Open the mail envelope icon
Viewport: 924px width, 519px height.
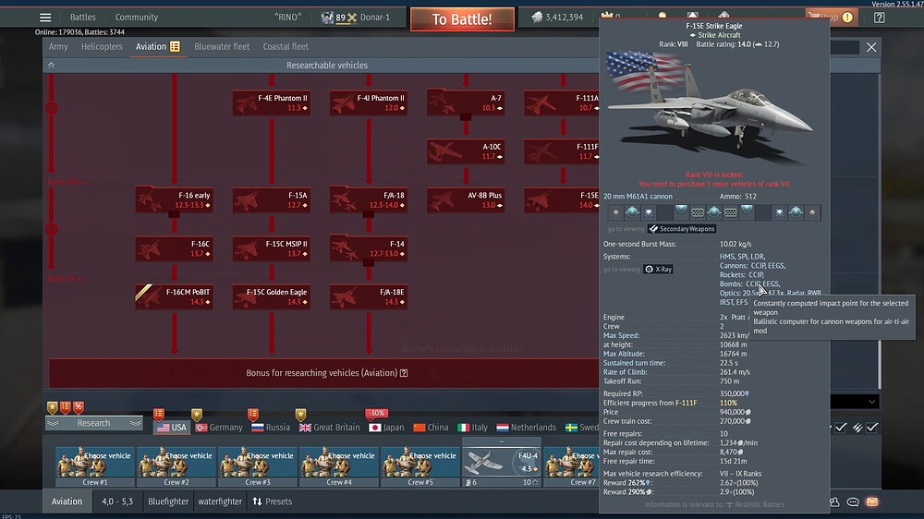[871, 501]
